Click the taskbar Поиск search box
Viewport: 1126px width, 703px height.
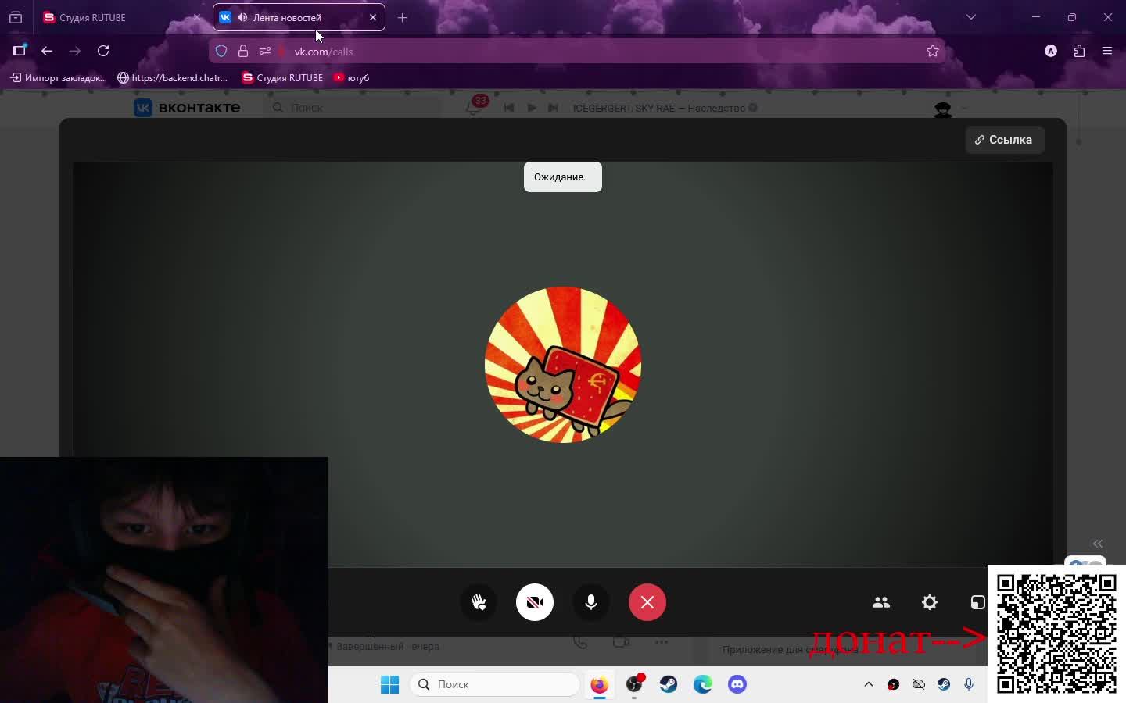click(494, 684)
